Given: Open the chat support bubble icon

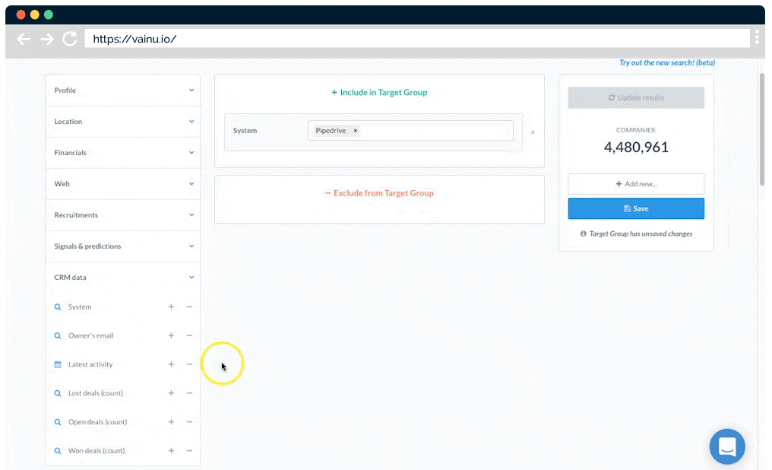Looking at the screenshot, I should coord(727,446).
